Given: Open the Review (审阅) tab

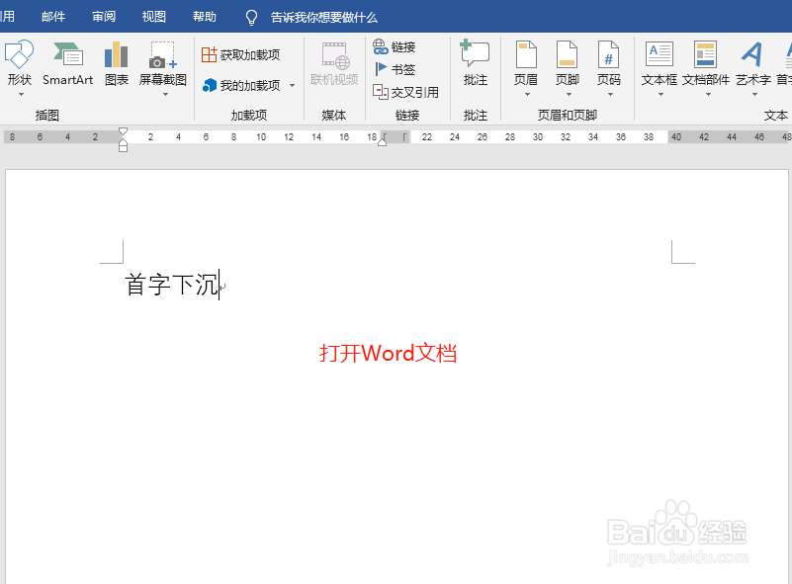Looking at the screenshot, I should click(104, 17).
